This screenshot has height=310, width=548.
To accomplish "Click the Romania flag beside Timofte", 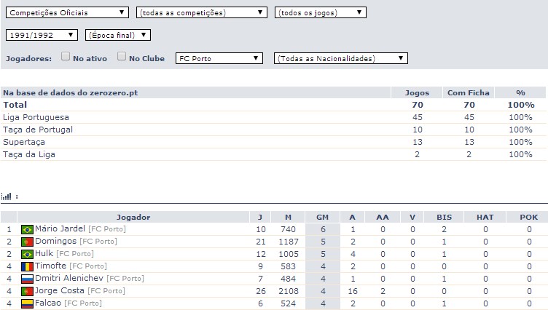I will 28,266.
